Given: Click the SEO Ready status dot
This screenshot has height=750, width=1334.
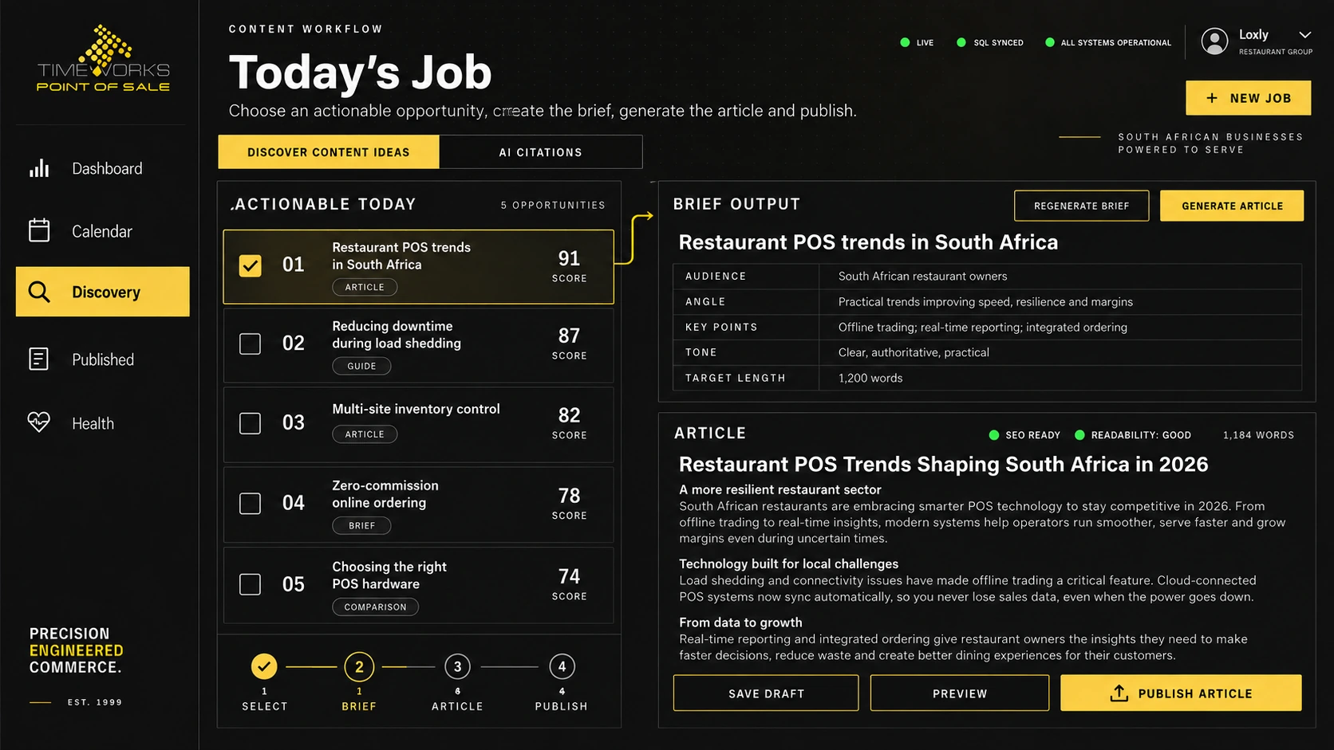Looking at the screenshot, I should 994,435.
